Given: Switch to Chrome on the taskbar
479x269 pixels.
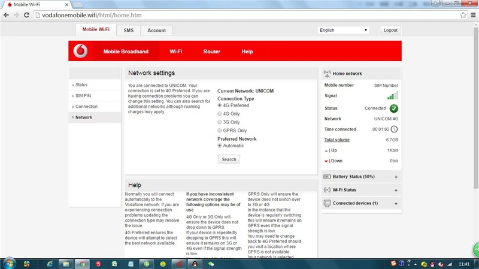Looking at the screenshot, I should pyautogui.click(x=82, y=264).
